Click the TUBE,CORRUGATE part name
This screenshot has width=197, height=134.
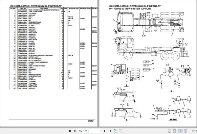pos(35,12)
